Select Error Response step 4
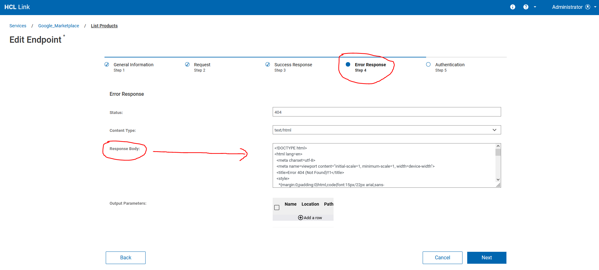Screen dimensions: 599x270 [x=370, y=67]
